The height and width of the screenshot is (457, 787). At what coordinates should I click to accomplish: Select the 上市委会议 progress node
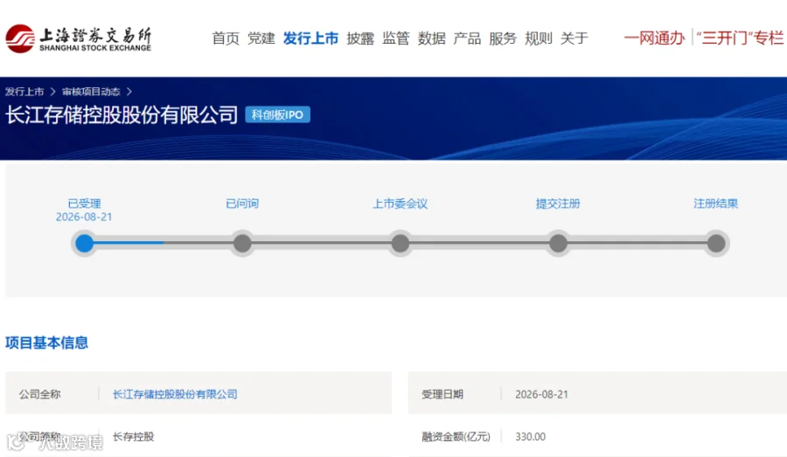pyautogui.click(x=400, y=243)
